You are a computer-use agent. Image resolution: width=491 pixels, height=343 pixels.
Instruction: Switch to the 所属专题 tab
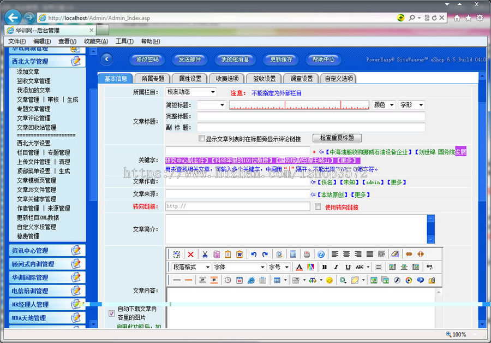[x=153, y=79]
